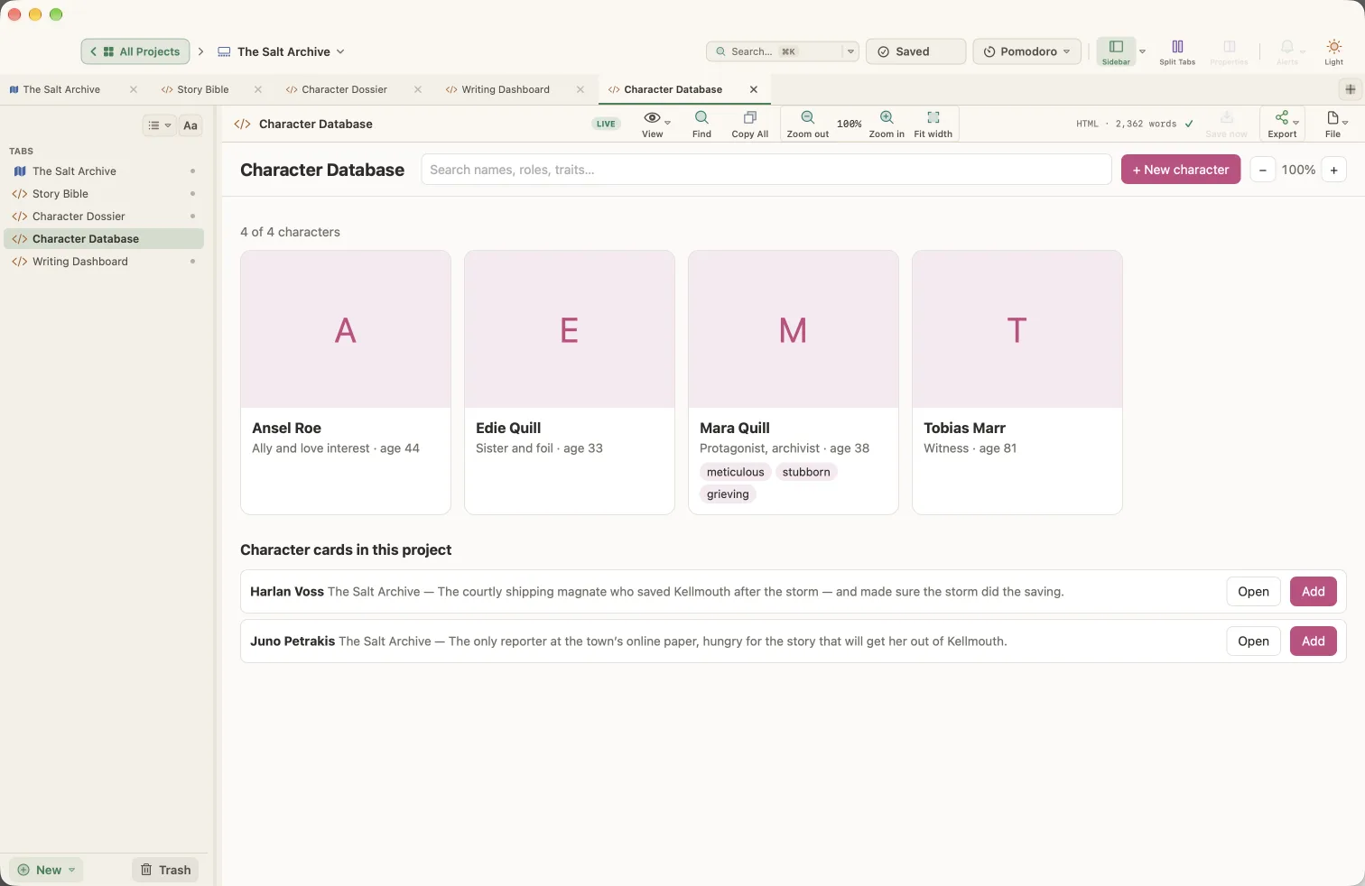The height and width of the screenshot is (886, 1365).
Task: Click the Copy All icon
Action: point(749,118)
